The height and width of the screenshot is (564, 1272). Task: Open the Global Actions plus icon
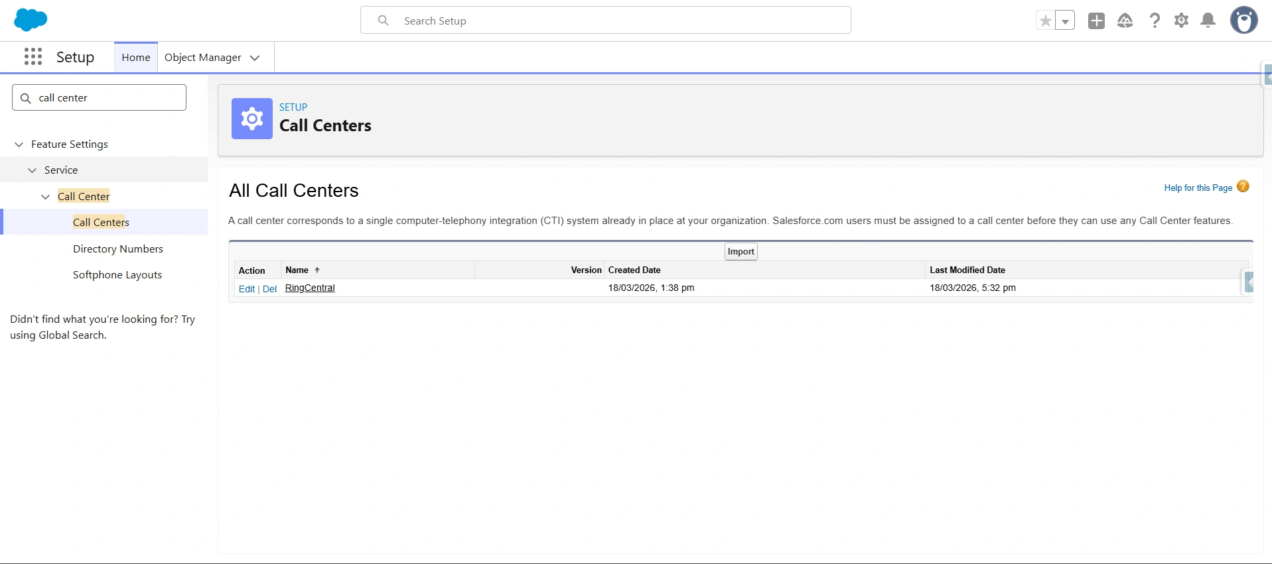[1096, 21]
